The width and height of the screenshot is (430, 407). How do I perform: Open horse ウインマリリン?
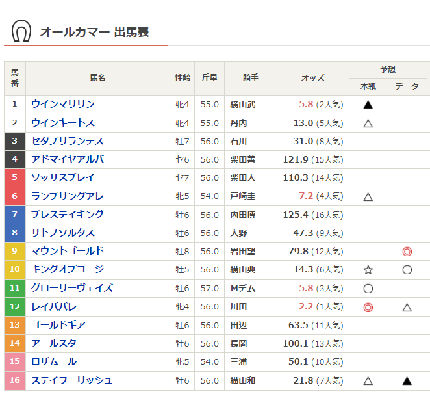(x=63, y=104)
